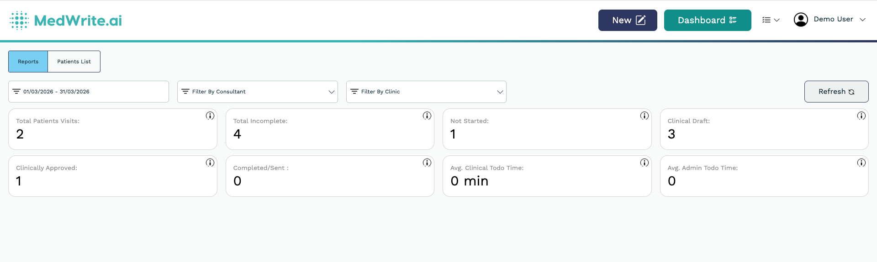Show Avg. Clinical Todo Time info
This screenshot has height=262, width=877.
[x=644, y=163]
